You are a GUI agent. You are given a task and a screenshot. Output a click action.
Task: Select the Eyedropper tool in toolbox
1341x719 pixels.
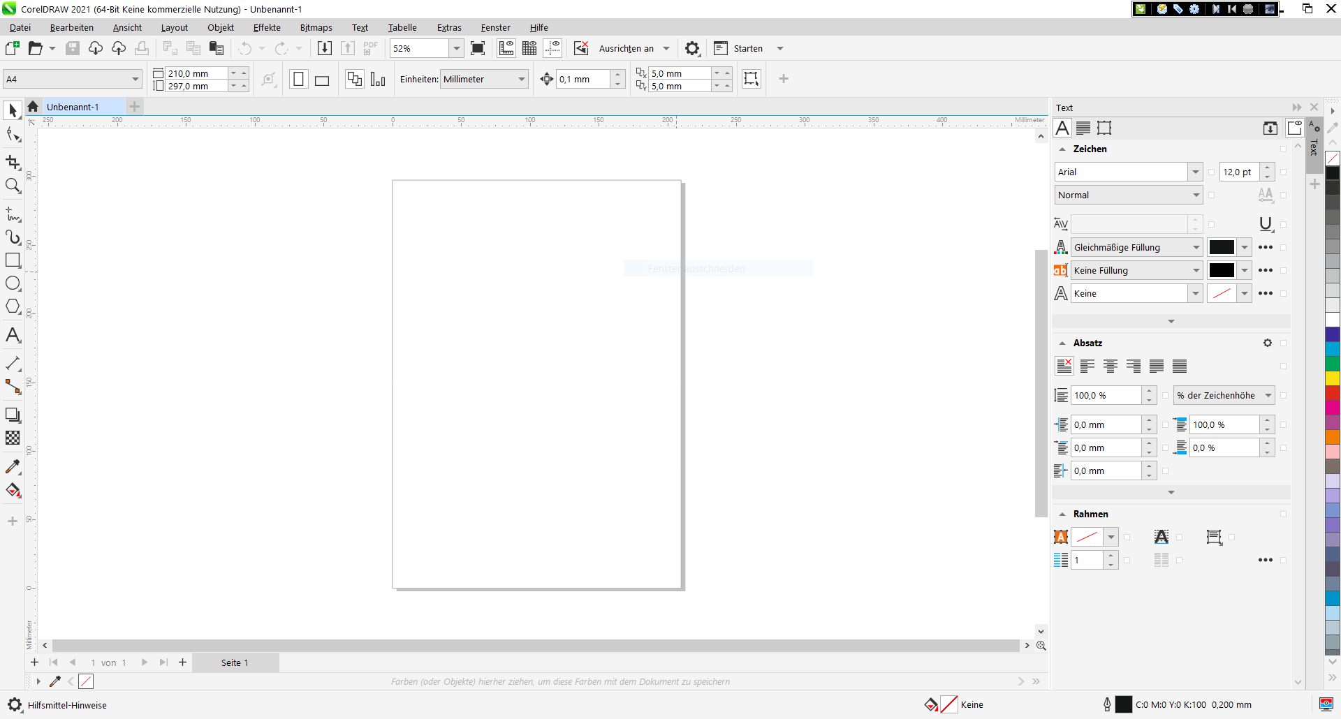[13, 466]
